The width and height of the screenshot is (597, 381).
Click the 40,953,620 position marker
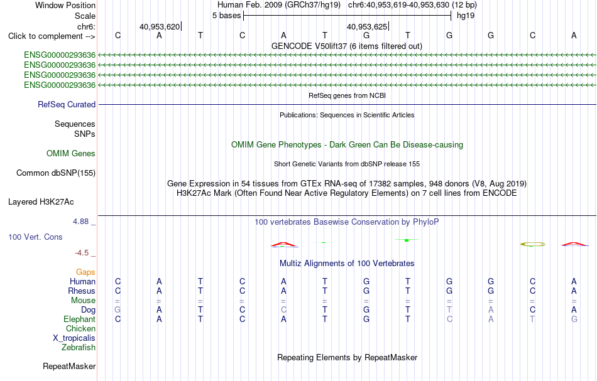pos(160,26)
